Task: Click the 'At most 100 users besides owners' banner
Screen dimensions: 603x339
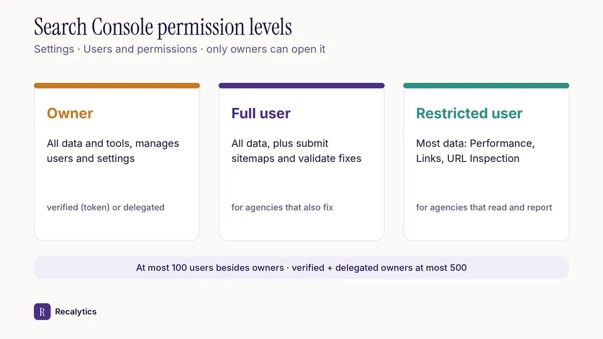Action: click(301, 267)
